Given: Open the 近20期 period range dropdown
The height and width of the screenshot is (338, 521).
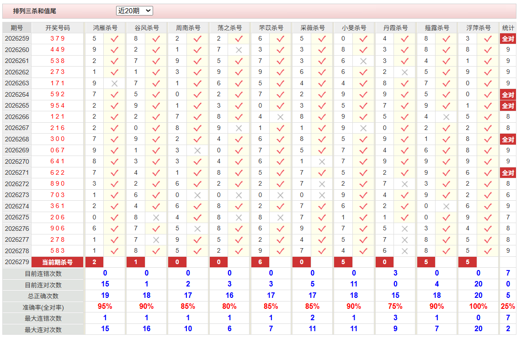Looking at the screenshot, I should click(x=134, y=11).
